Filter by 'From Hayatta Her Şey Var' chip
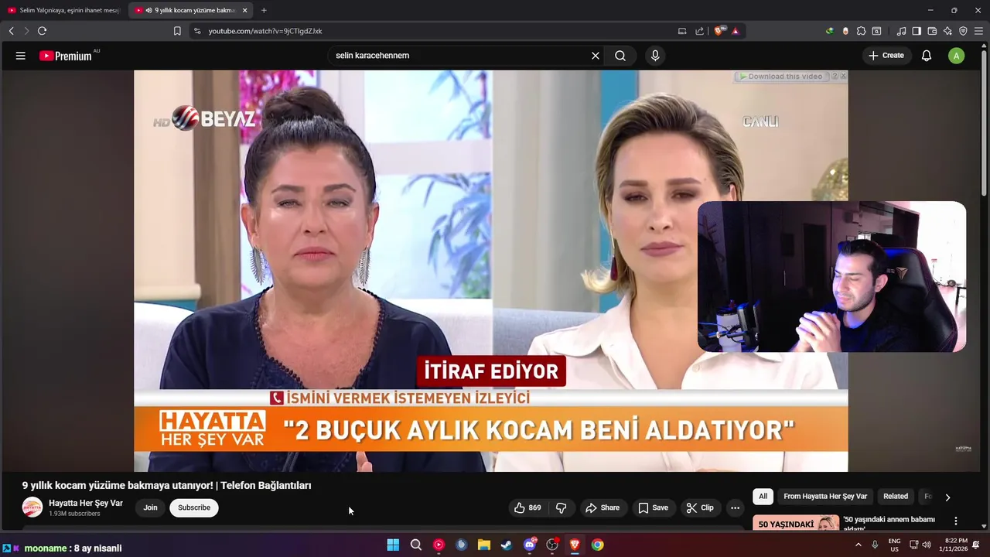Screen dimensions: 990x557 pos(825,497)
